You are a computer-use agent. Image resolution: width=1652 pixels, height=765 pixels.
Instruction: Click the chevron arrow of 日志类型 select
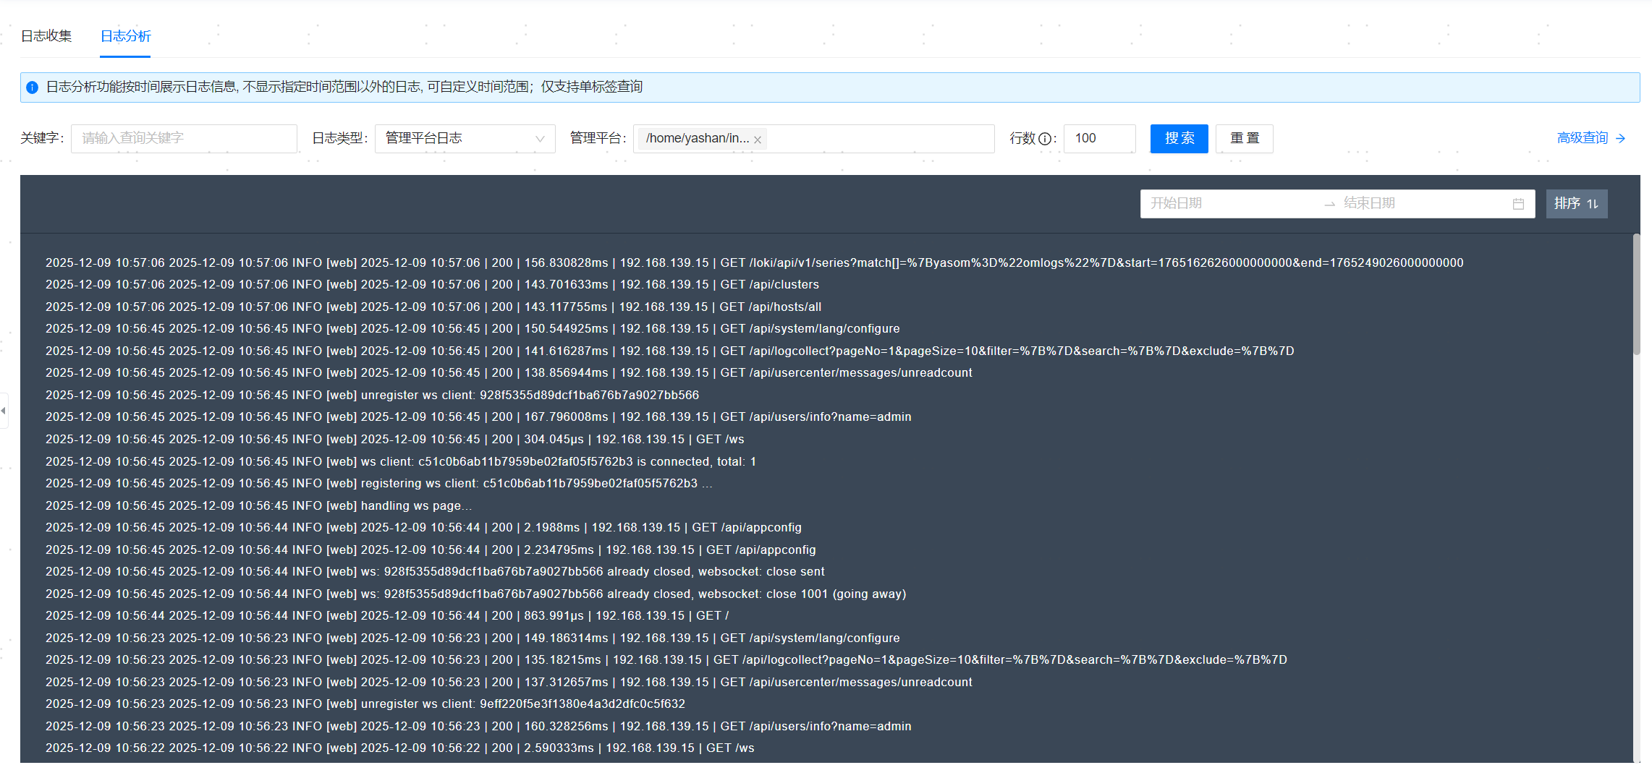tap(540, 139)
